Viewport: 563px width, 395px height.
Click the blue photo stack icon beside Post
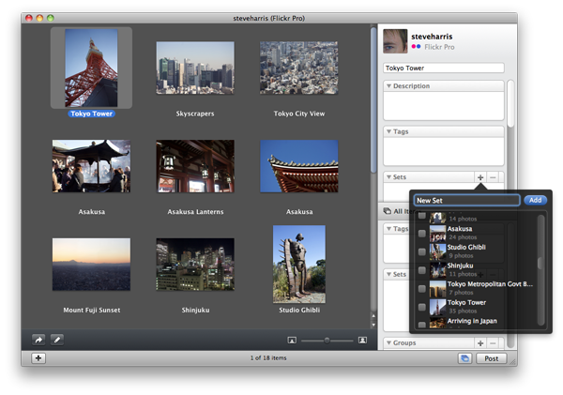coord(465,358)
